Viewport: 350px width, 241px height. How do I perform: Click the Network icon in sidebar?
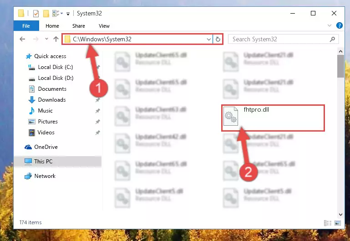28,176
